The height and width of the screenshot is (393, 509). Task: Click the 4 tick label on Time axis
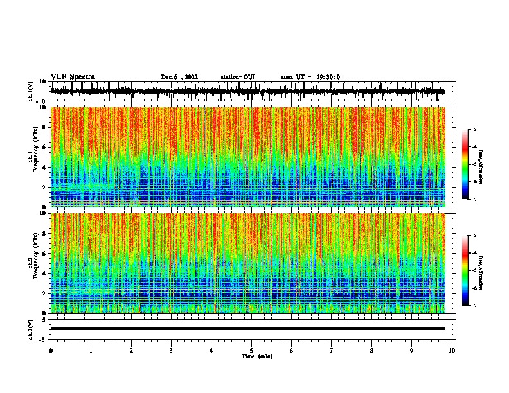(x=211, y=351)
